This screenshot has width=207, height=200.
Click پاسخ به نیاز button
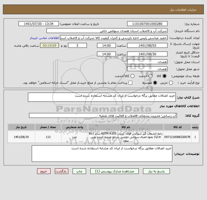click(x=156, y=171)
